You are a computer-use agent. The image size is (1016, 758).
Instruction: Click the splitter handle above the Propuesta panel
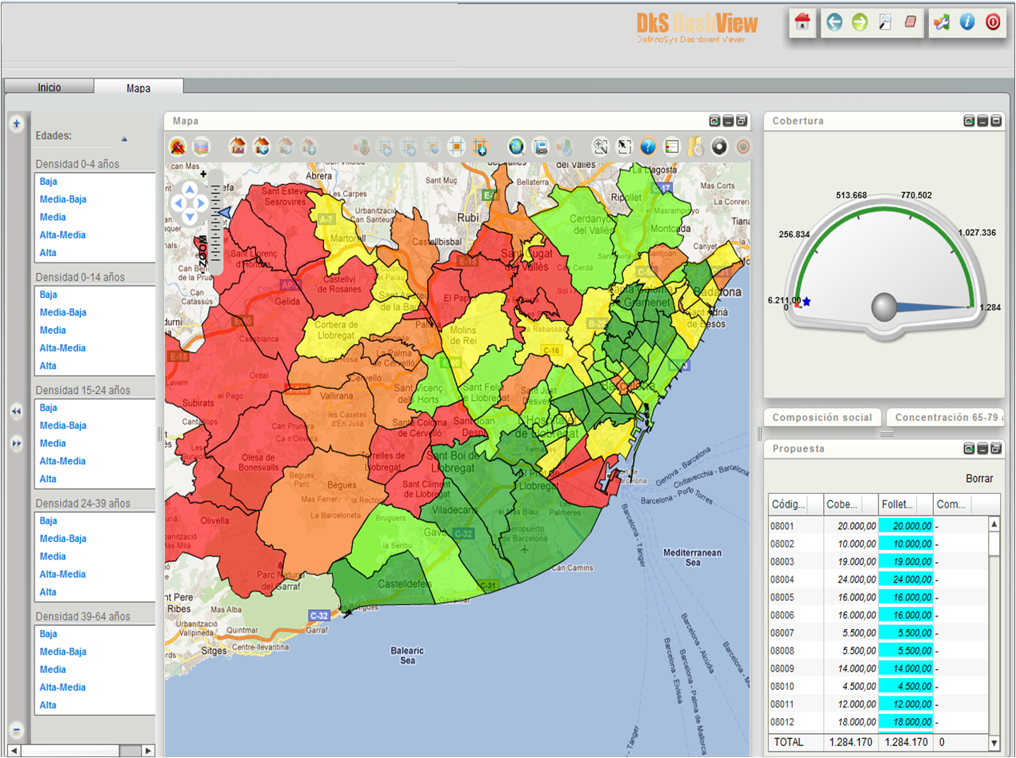point(886,434)
